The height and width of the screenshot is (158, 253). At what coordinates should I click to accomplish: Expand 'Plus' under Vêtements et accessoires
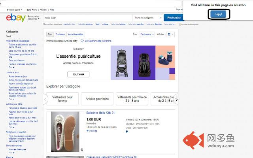11,68
